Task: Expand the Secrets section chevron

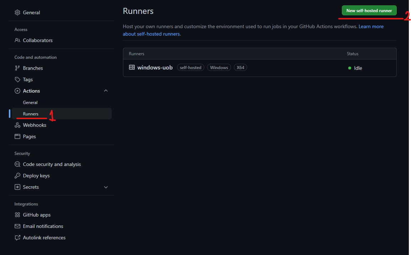Action: (106, 187)
